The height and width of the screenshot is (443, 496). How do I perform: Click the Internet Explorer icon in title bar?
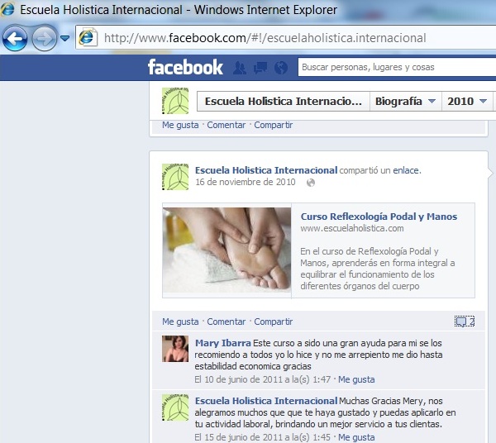[7, 9]
